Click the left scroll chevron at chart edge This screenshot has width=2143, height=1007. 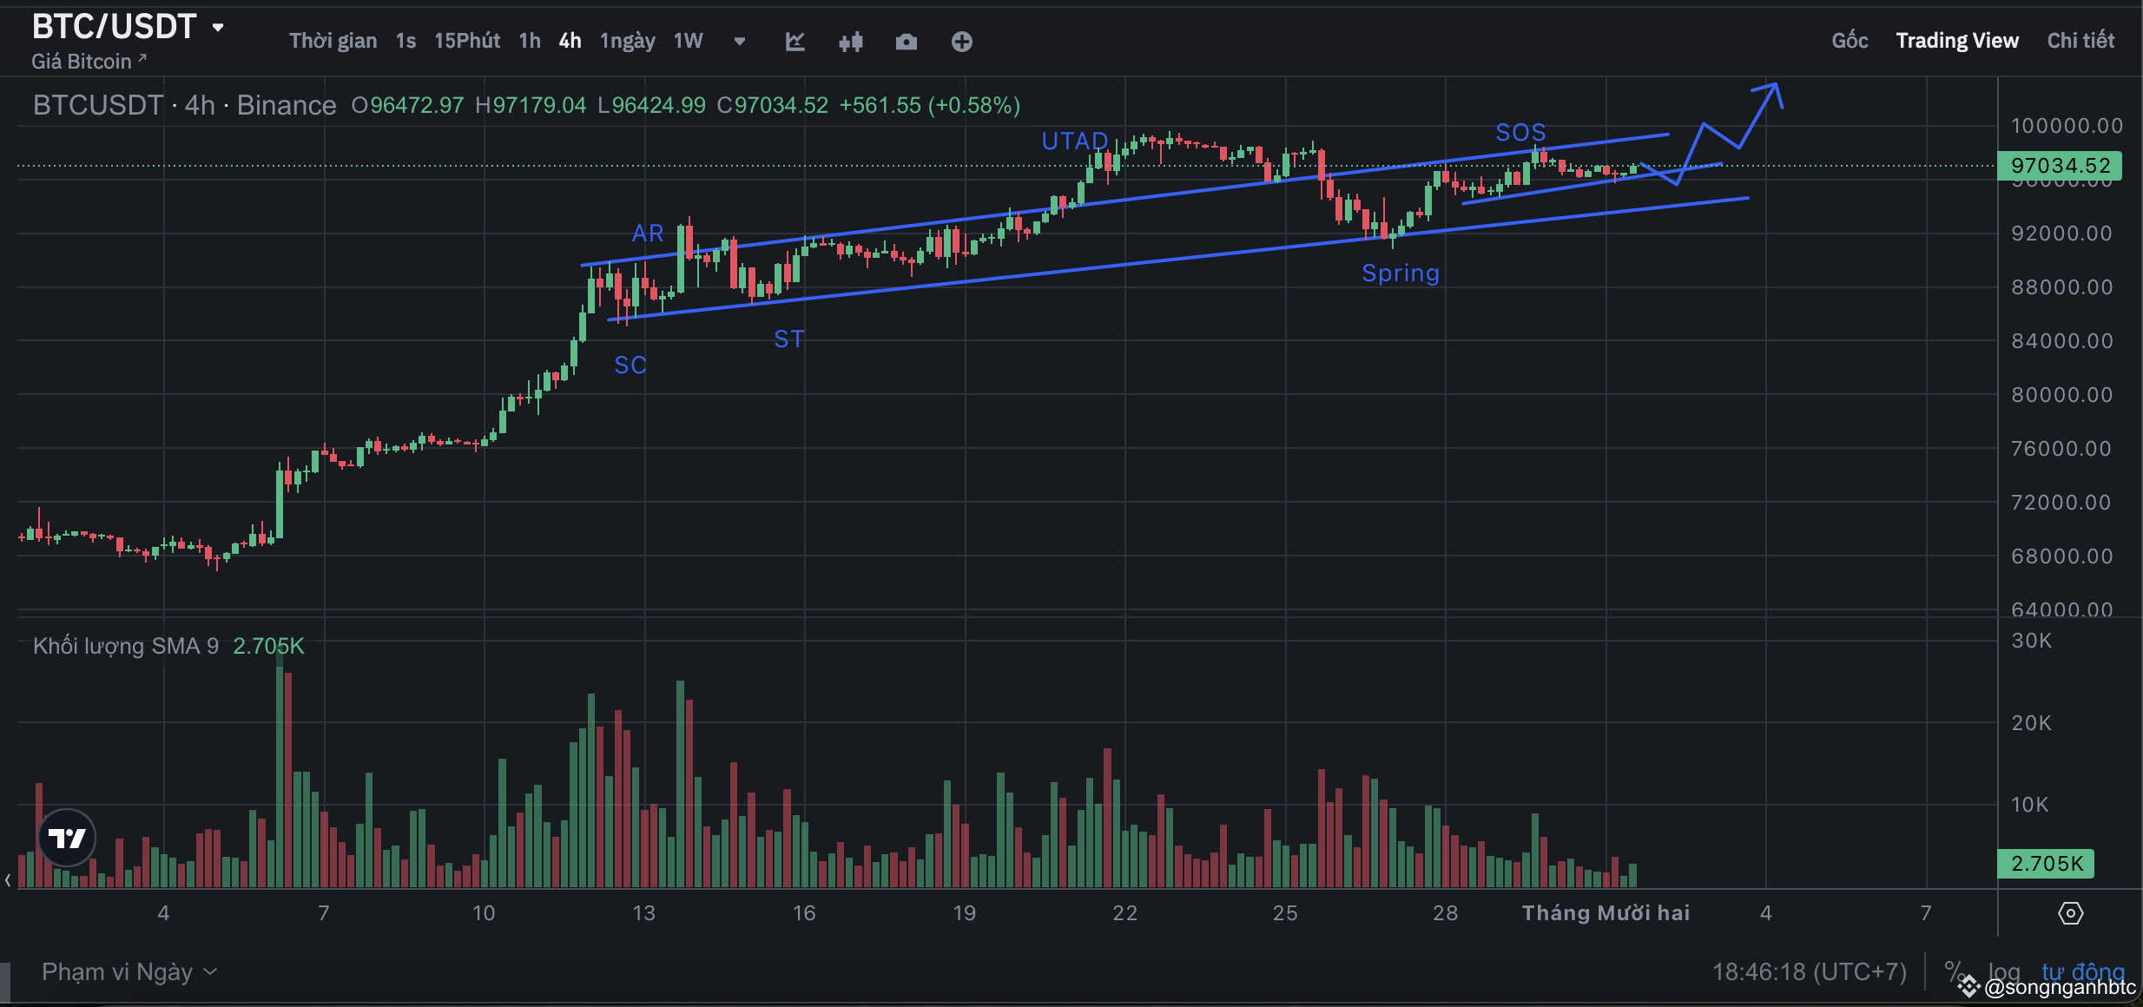[x=9, y=880]
